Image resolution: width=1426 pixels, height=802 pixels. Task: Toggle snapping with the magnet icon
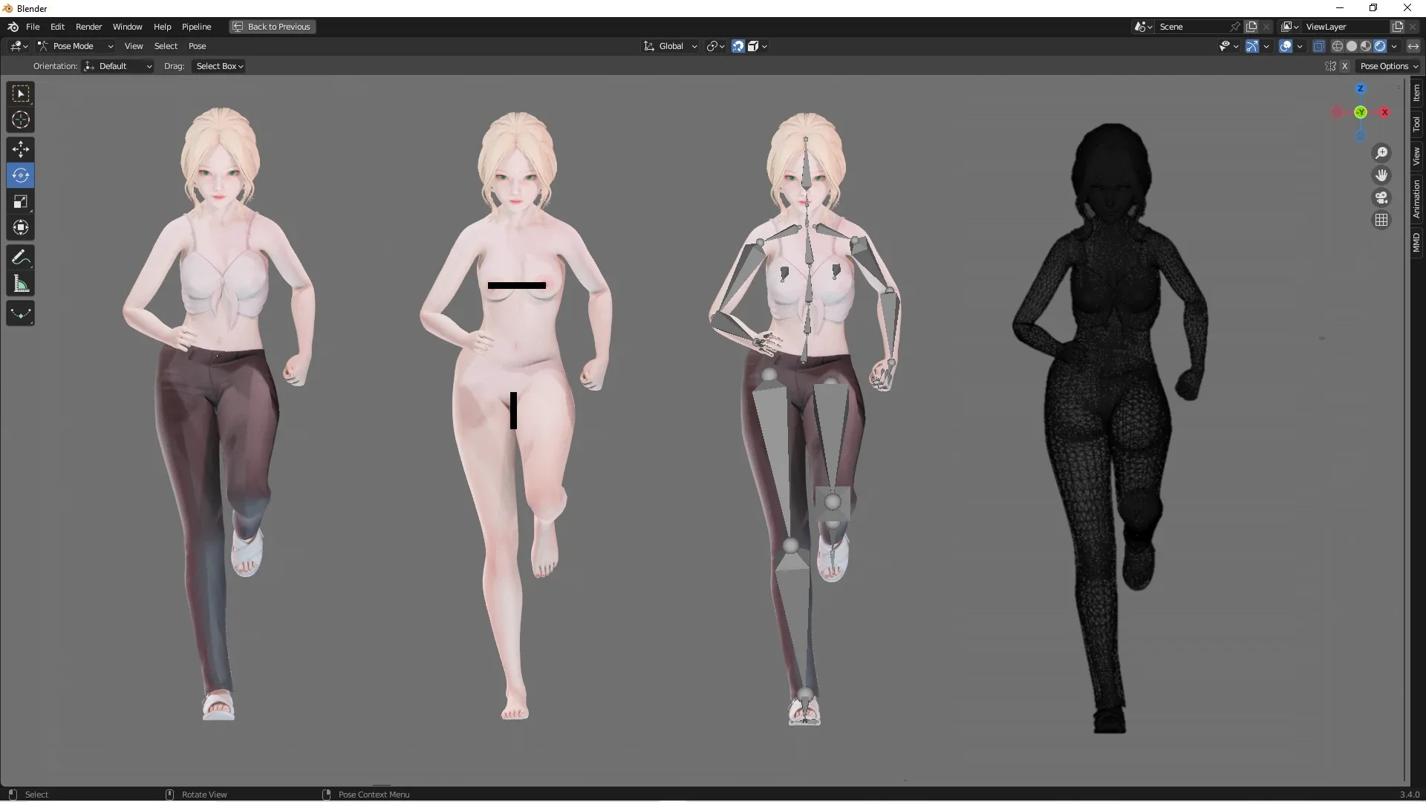pos(738,45)
